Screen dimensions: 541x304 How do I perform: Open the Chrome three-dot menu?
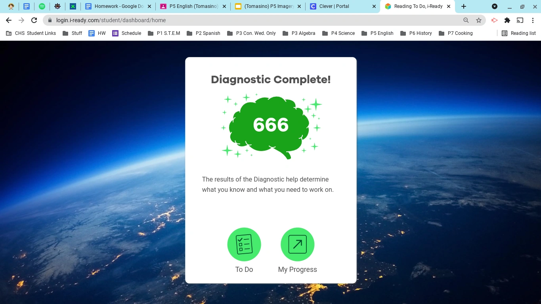[533, 20]
